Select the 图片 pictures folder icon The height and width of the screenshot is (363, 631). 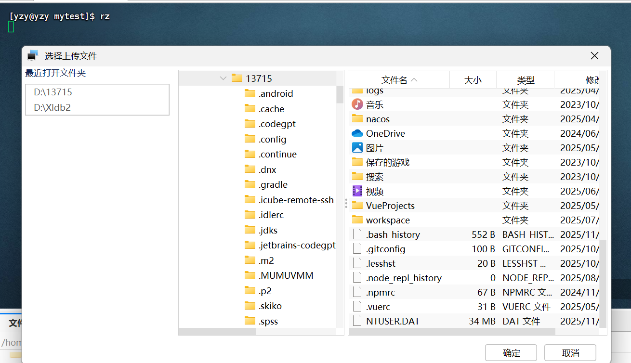(x=357, y=148)
